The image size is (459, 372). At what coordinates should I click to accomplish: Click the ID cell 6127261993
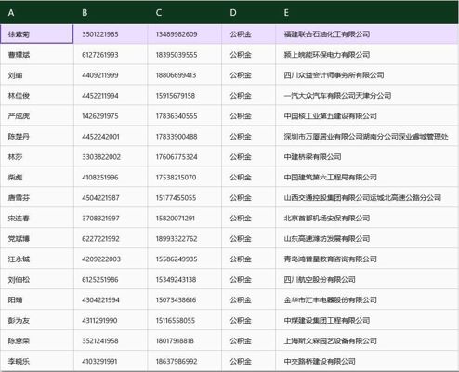tap(111, 55)
